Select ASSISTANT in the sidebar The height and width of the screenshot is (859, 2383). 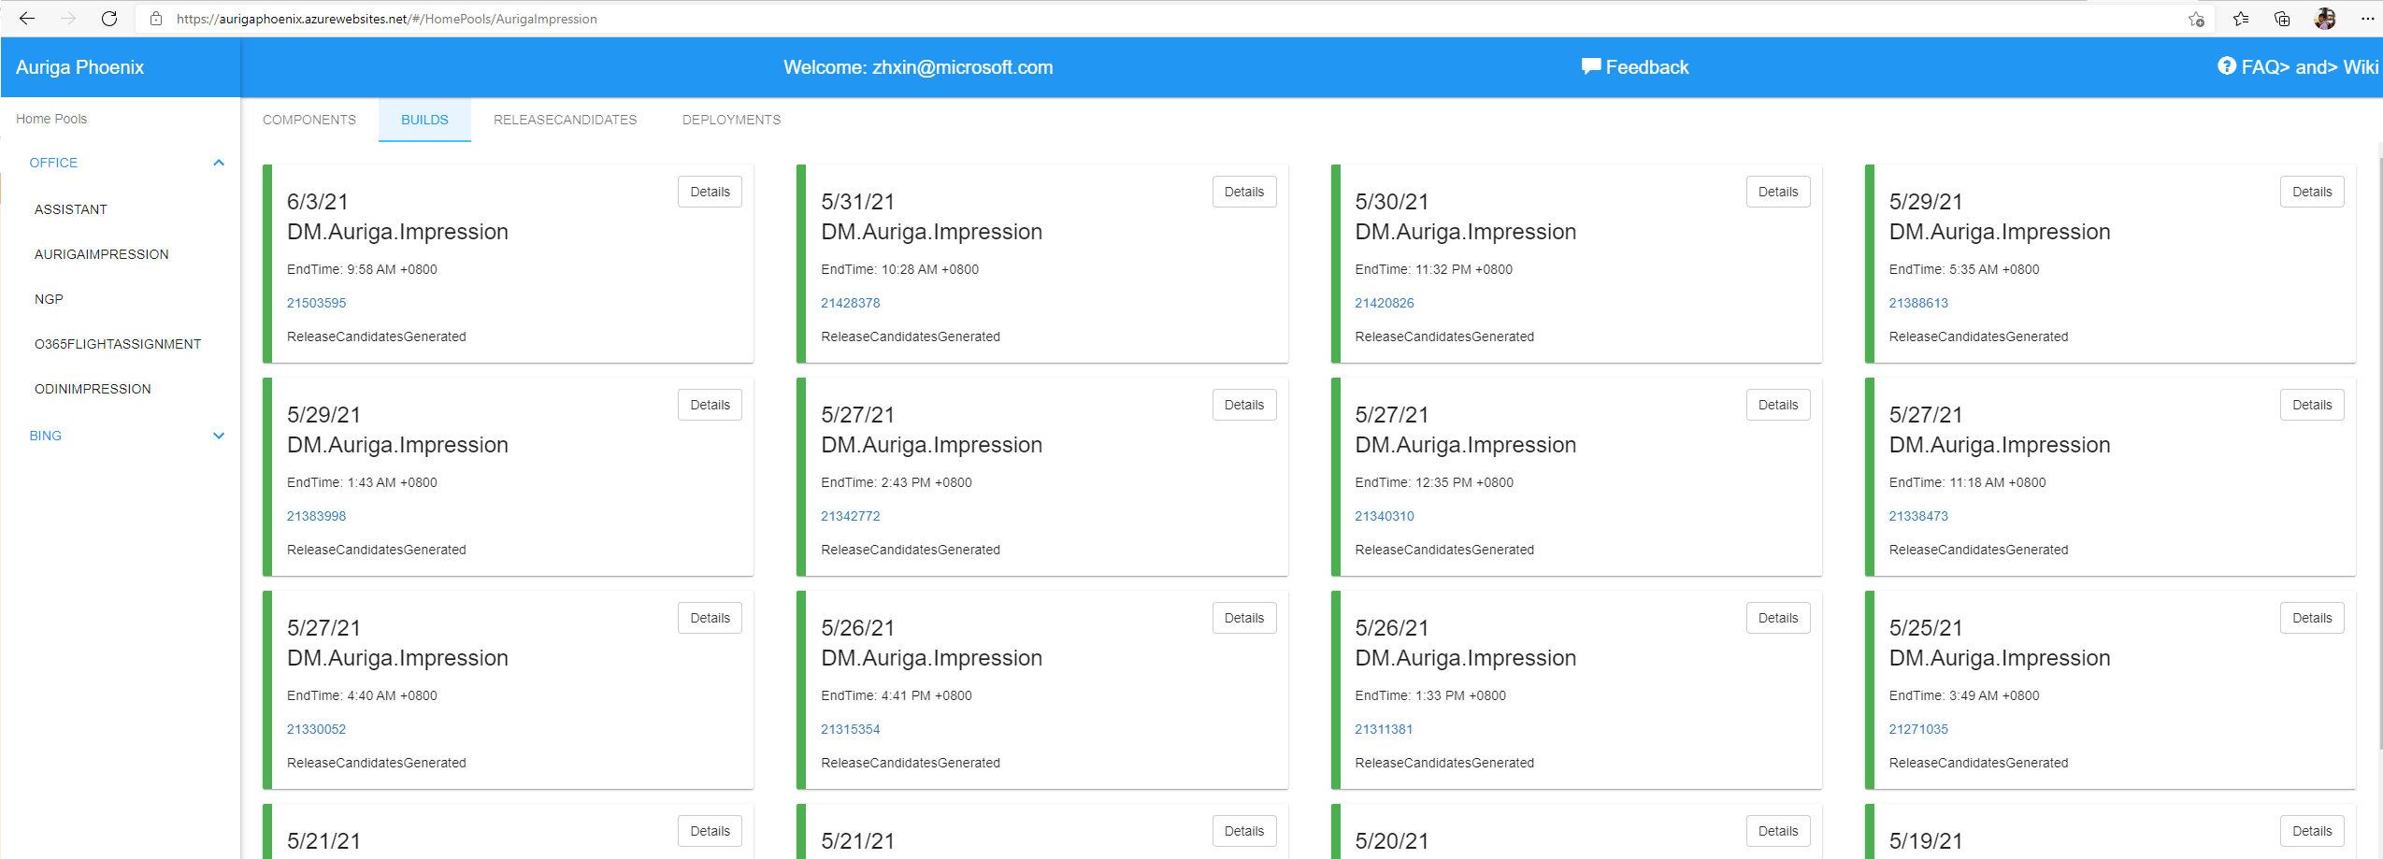coord(71,209)
